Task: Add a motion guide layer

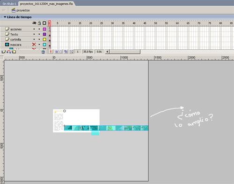Action: click(8, 52)
